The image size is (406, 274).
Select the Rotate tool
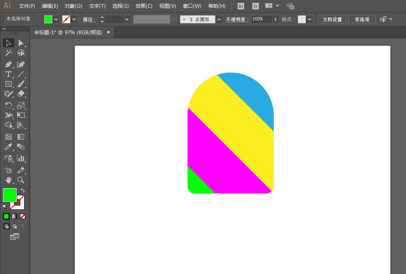point(9,105)
